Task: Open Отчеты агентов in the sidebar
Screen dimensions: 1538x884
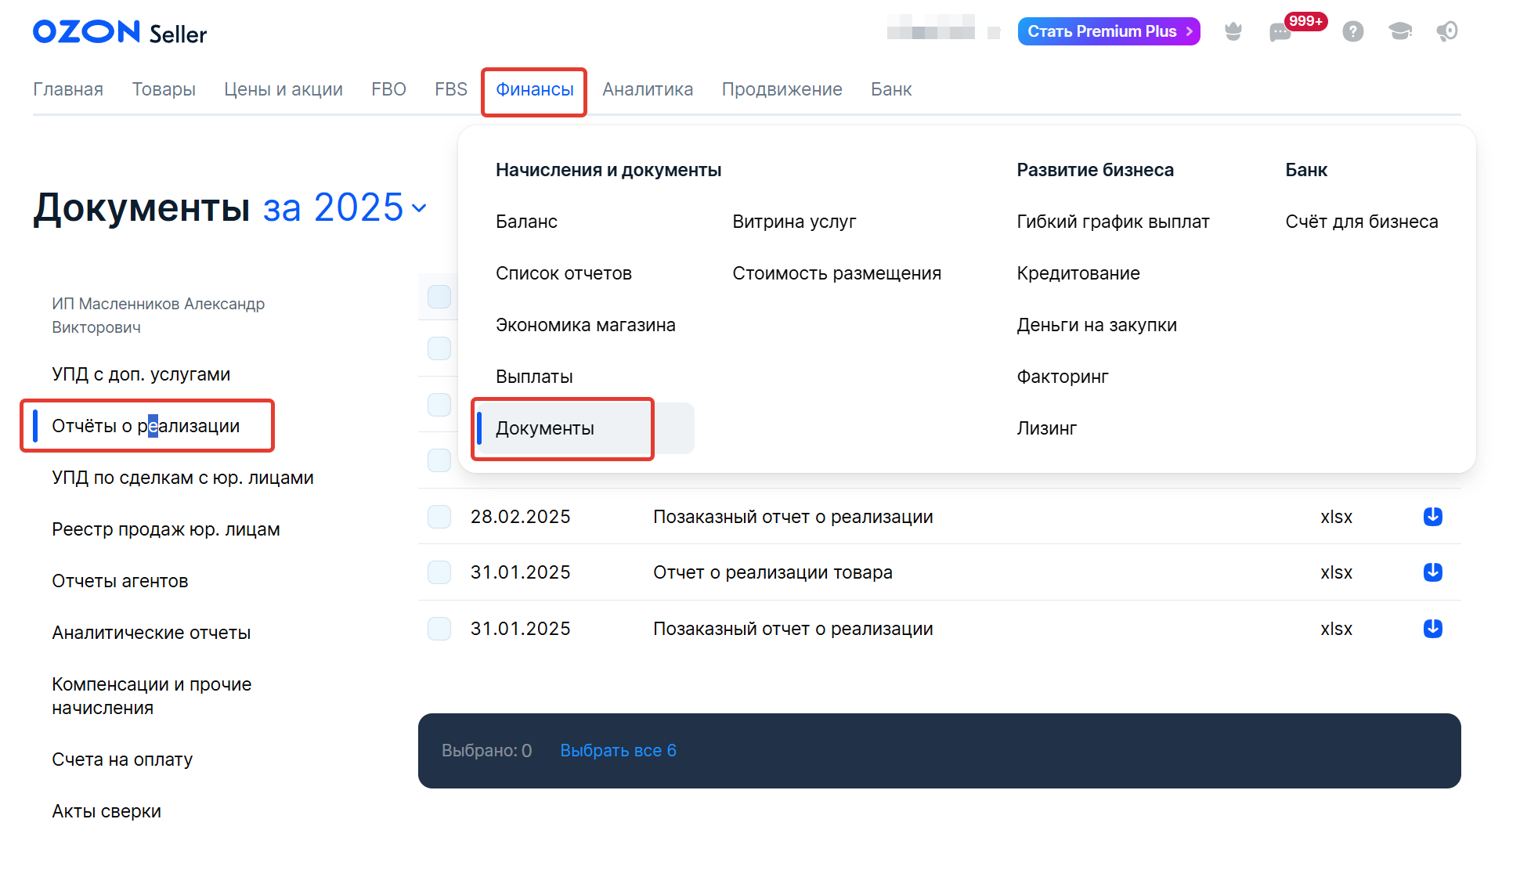Action: point(120,581)
